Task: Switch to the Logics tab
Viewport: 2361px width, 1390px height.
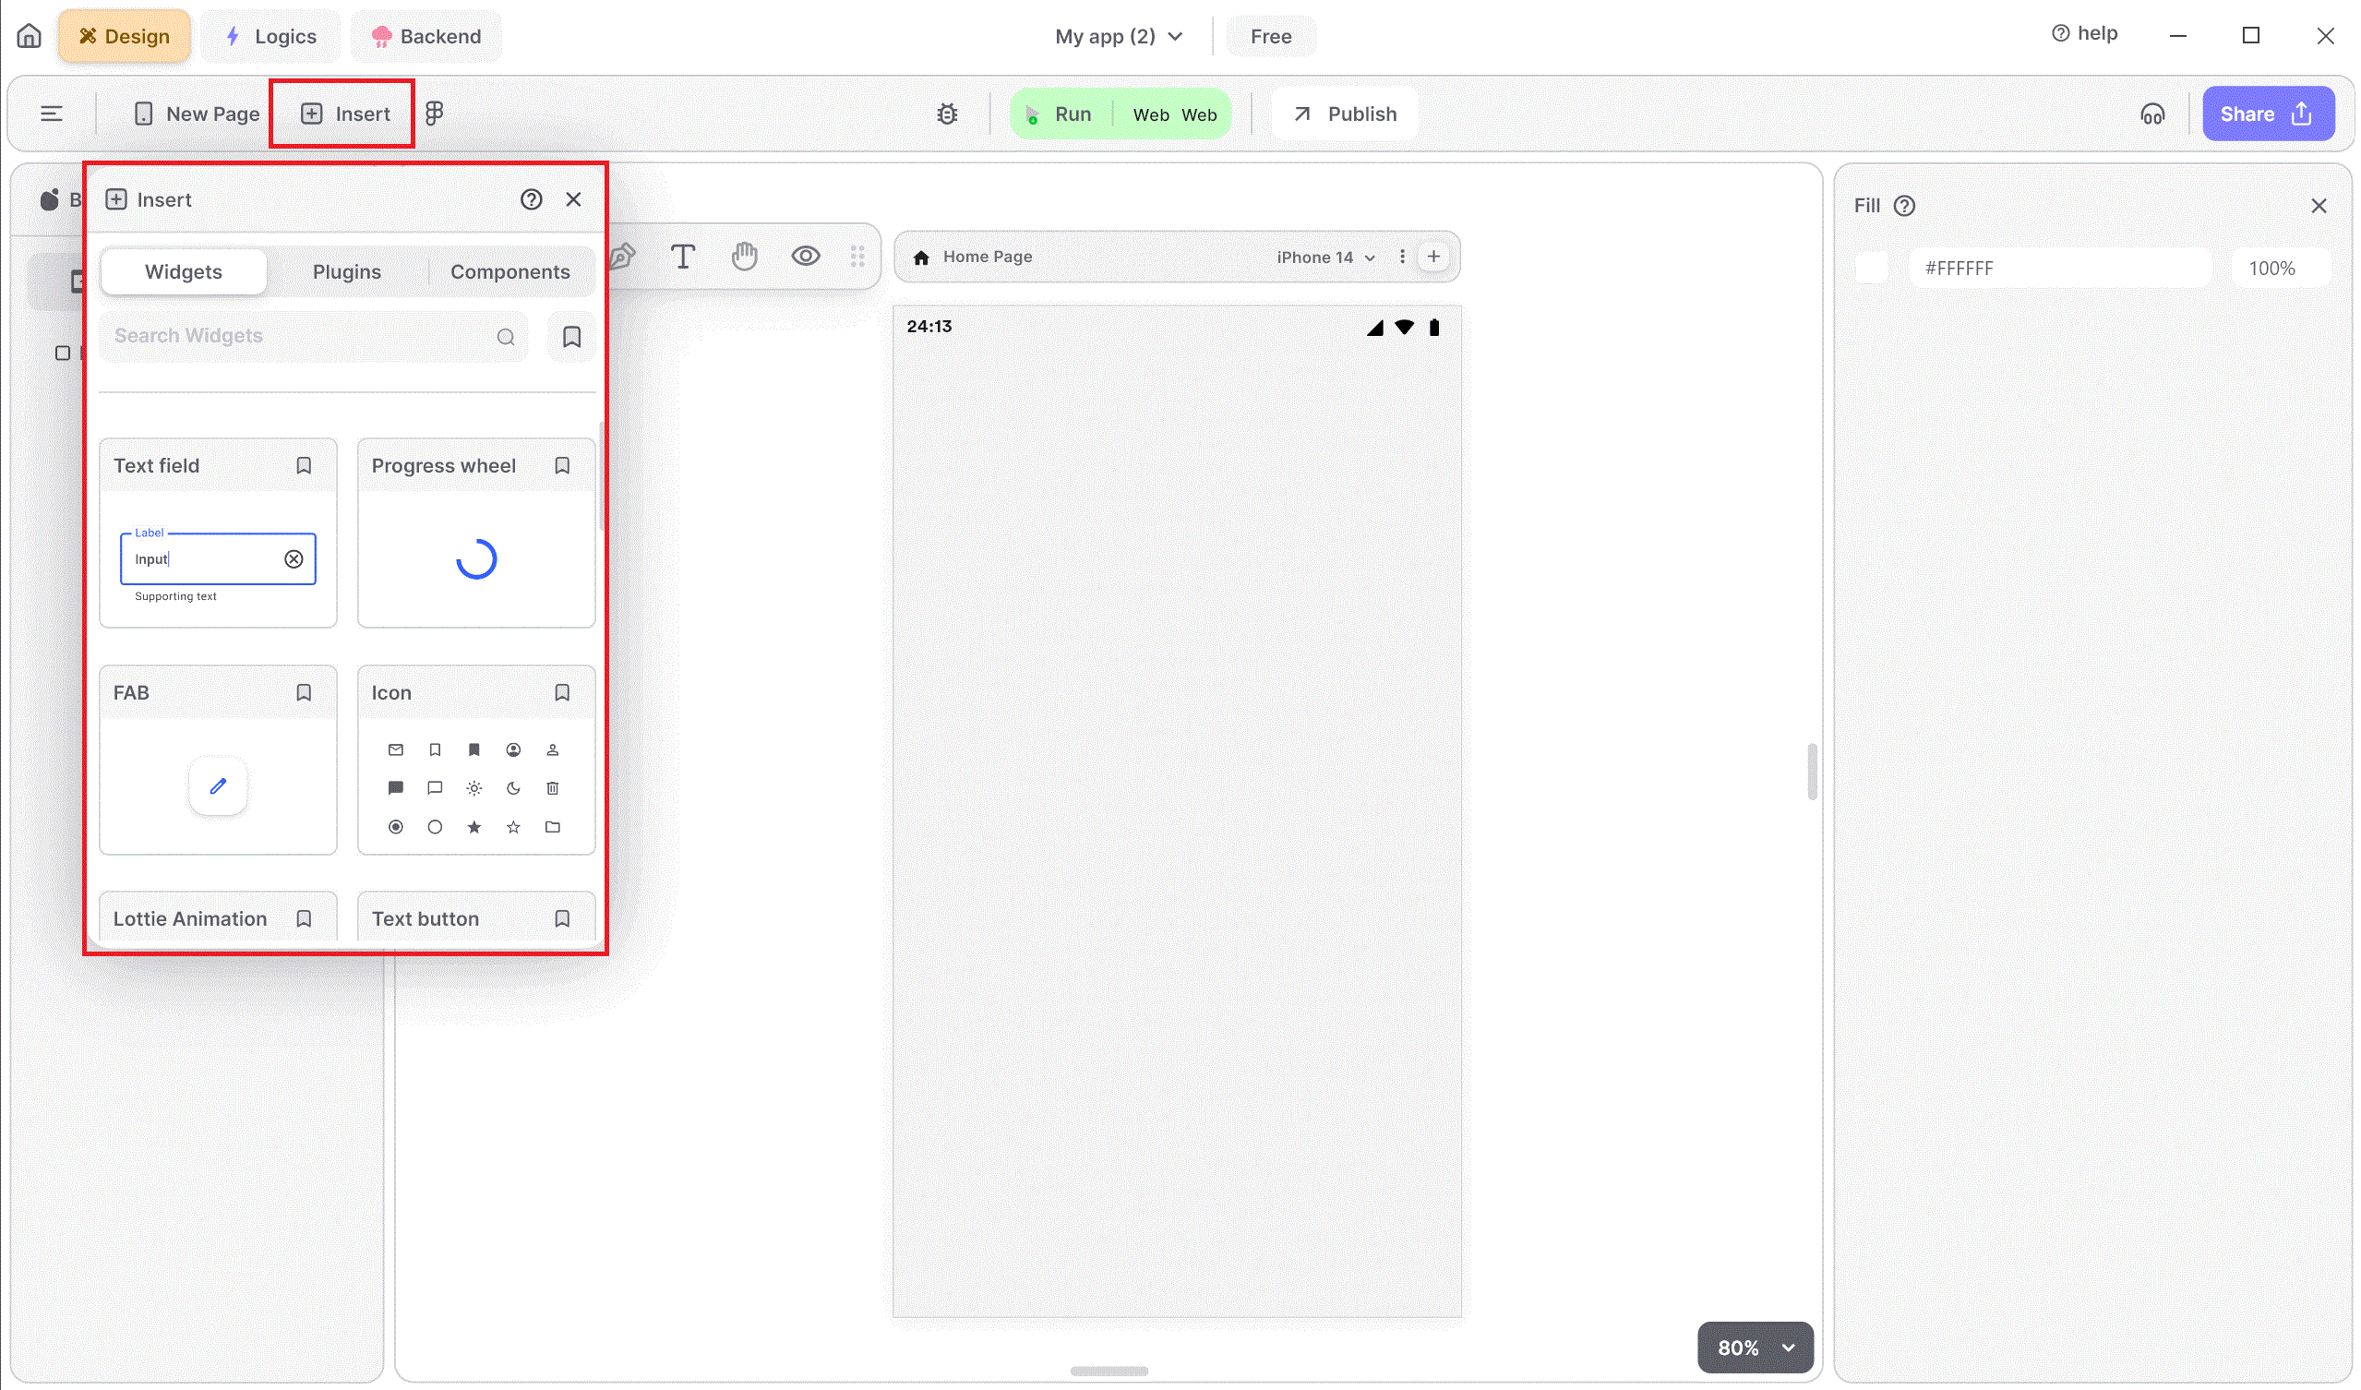Action: [270, 36]
